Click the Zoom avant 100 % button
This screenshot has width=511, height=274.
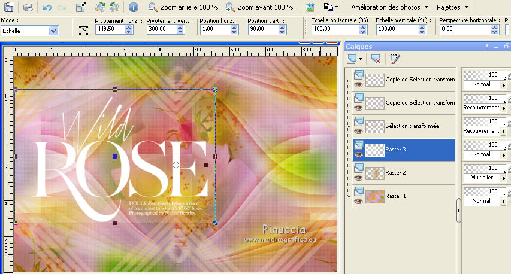coord(259,7)
